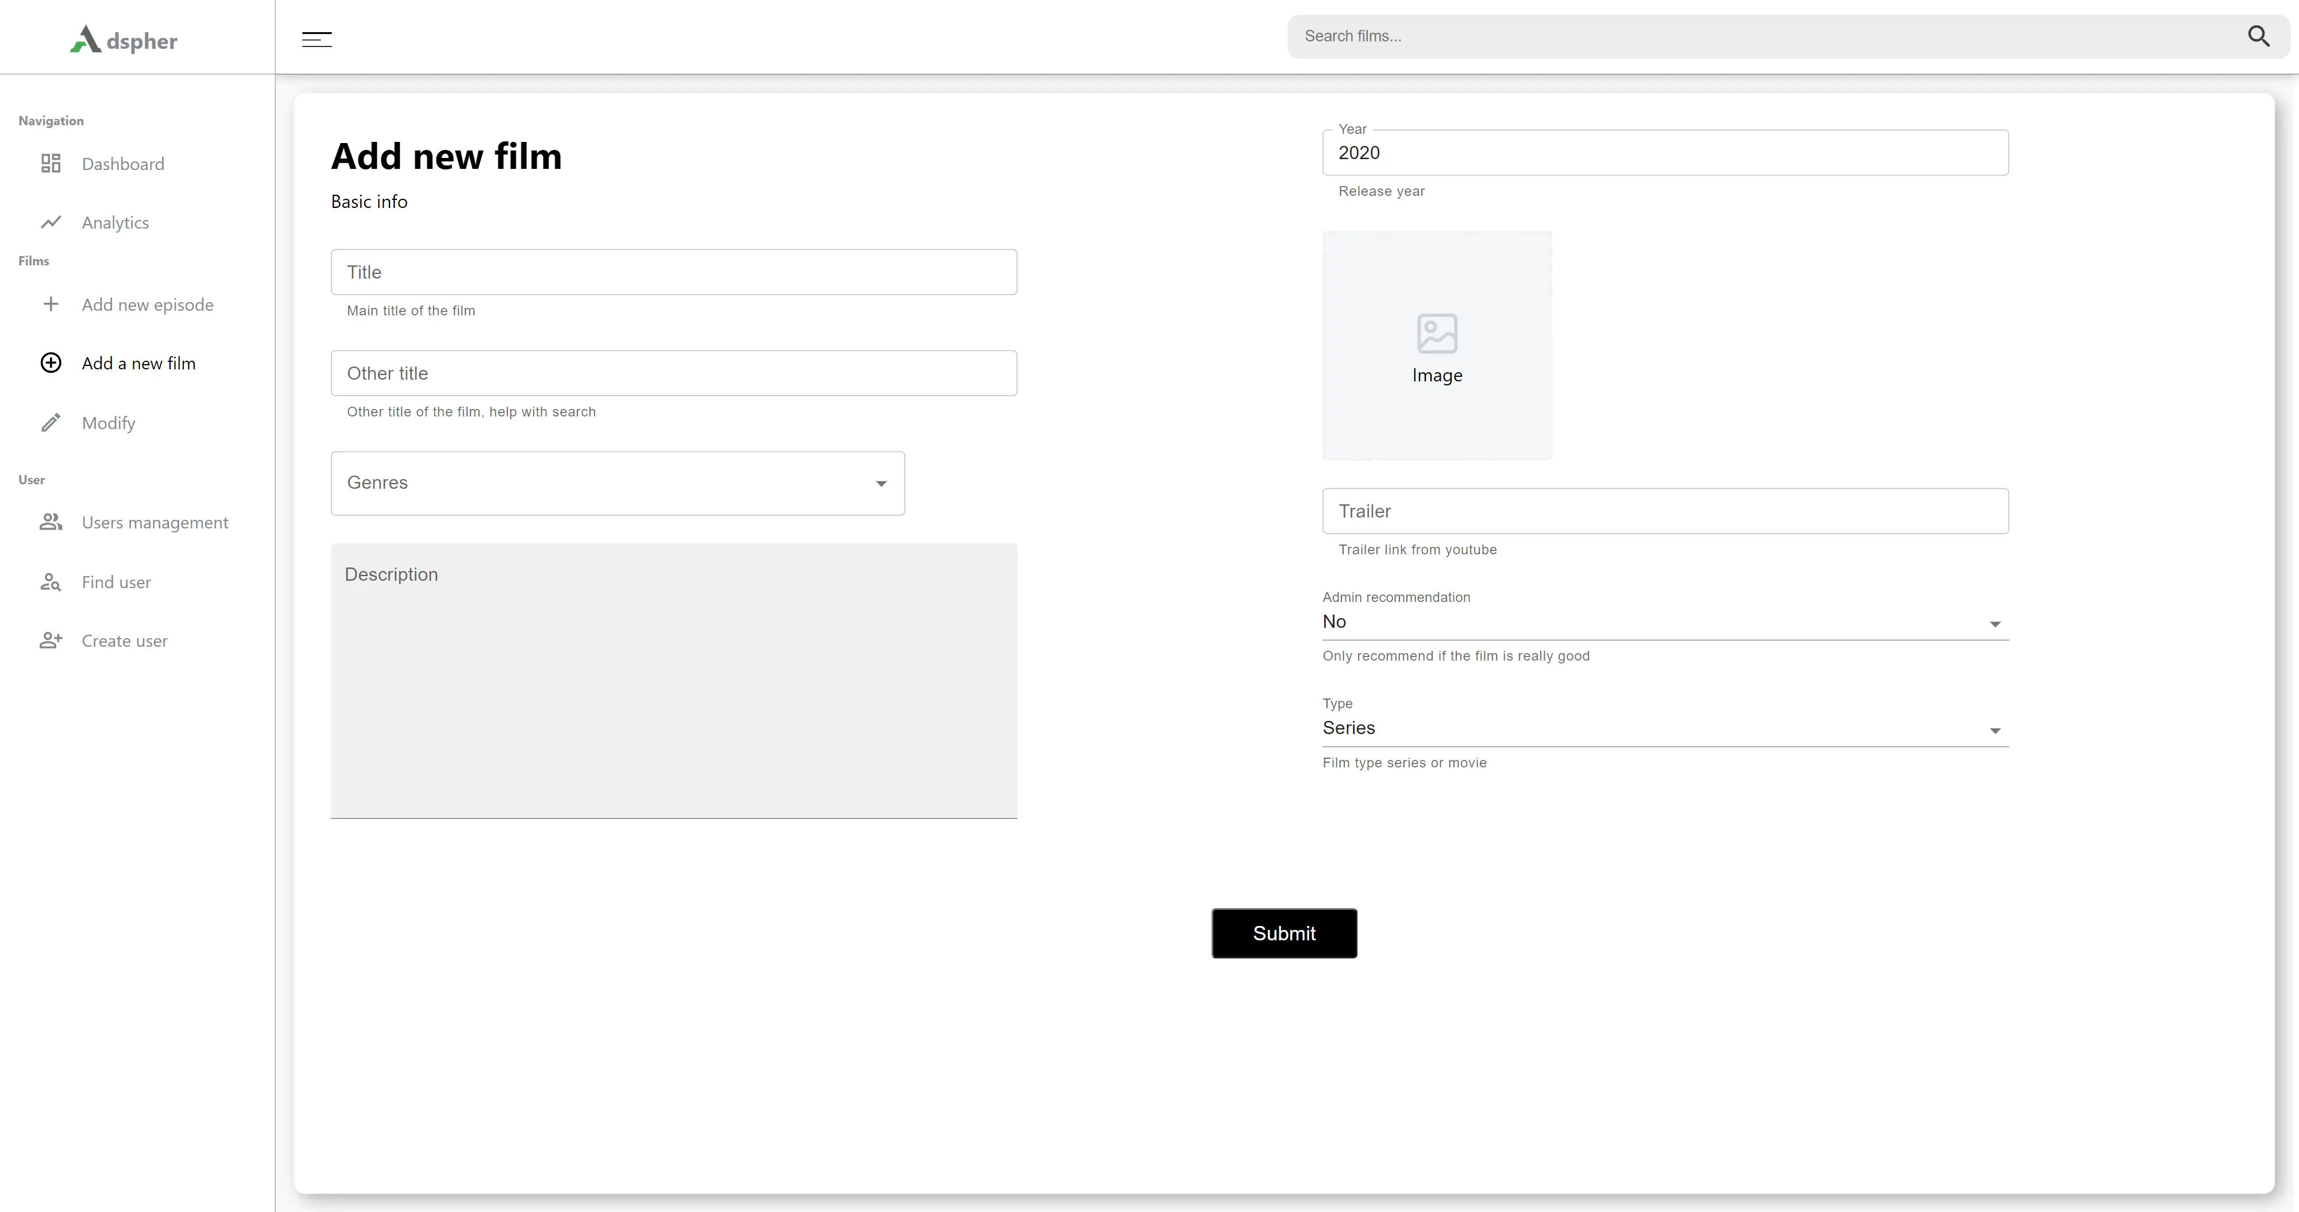2299x1212 pixels.
Task: Click the Users management people icon
Action: coord(51,522)
